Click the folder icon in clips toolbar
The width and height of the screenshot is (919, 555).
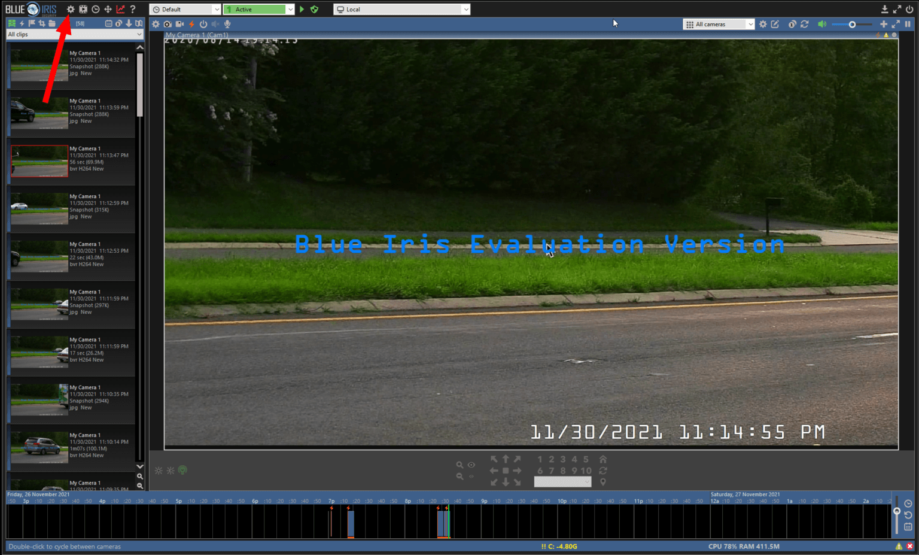click(52, 23)
